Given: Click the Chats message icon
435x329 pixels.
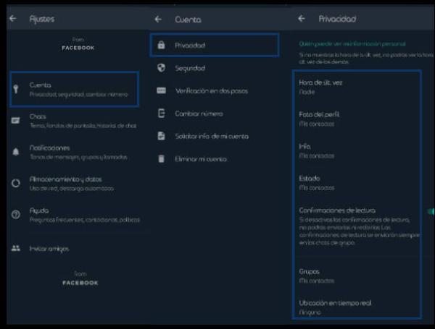Looking at the screenshot, I should (x=15, y=120).
